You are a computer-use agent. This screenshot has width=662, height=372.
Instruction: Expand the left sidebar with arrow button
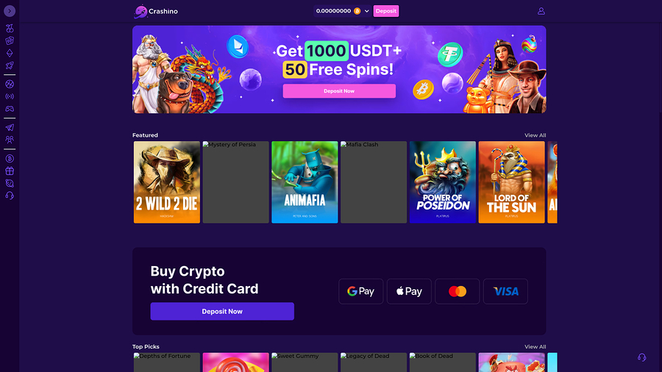pos(10,11)
